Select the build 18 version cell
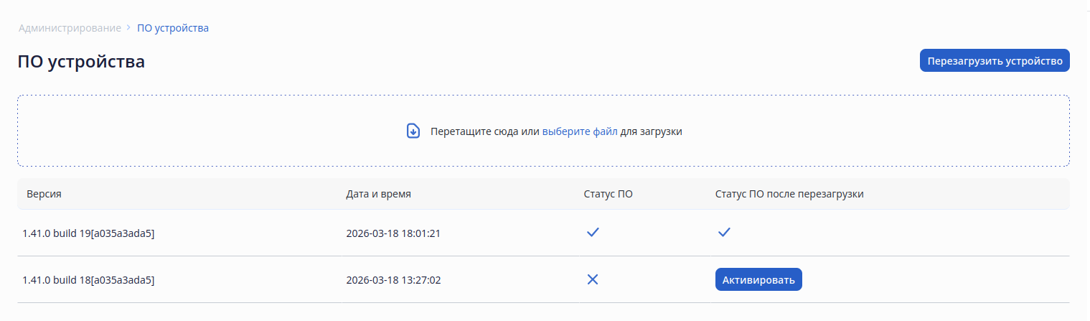The image size is (1090, 321). pos(89,280)
